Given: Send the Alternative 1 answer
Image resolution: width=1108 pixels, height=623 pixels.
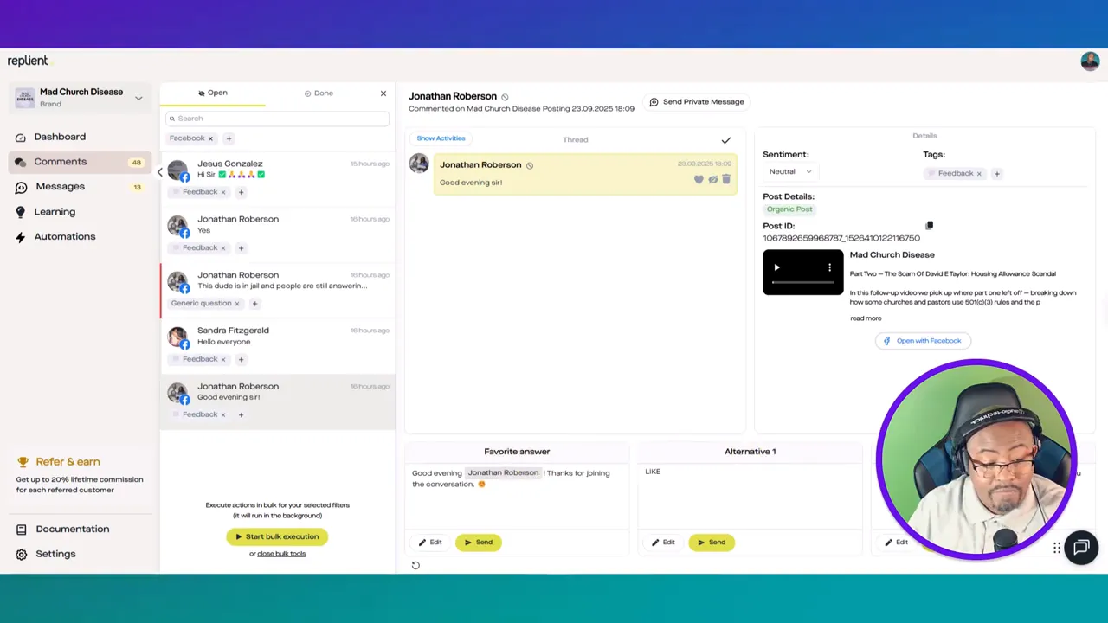Looking at the screenshot, I should coord(712,543).
